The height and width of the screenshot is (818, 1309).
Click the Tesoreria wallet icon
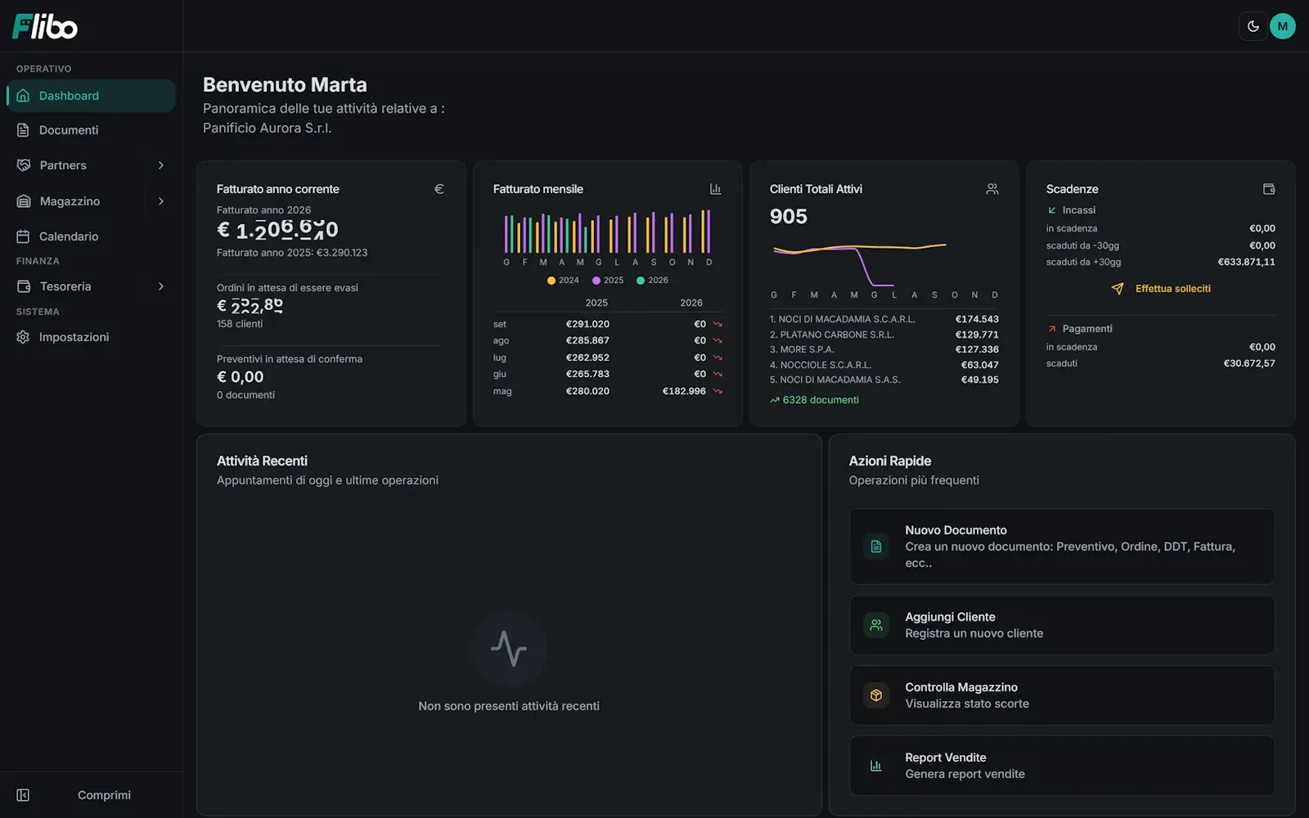24,286
